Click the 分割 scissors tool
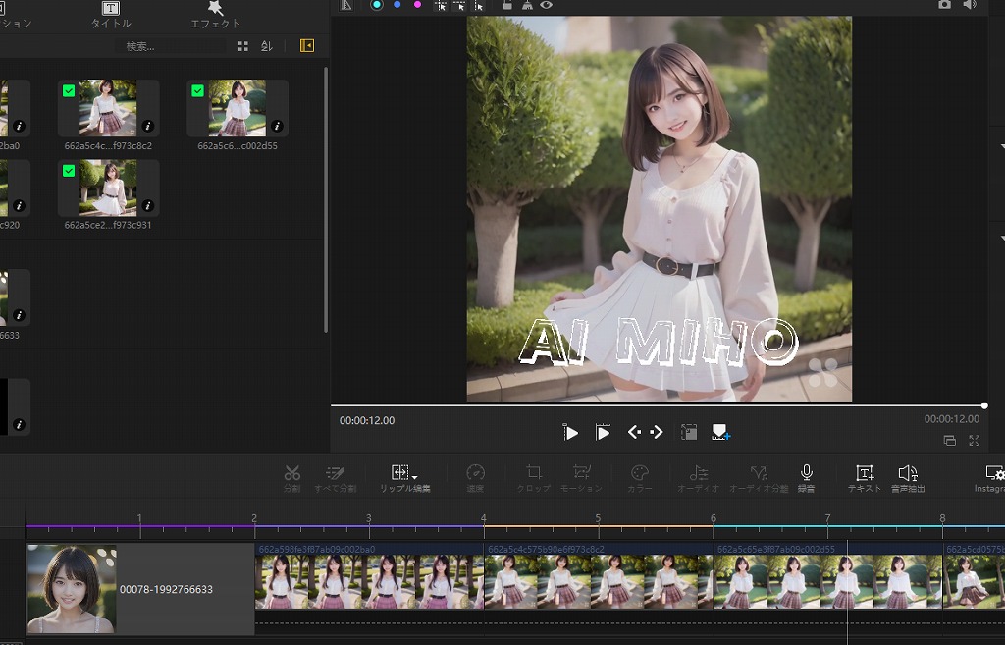Screen dimensions: 1005x645 click(291, 478)
